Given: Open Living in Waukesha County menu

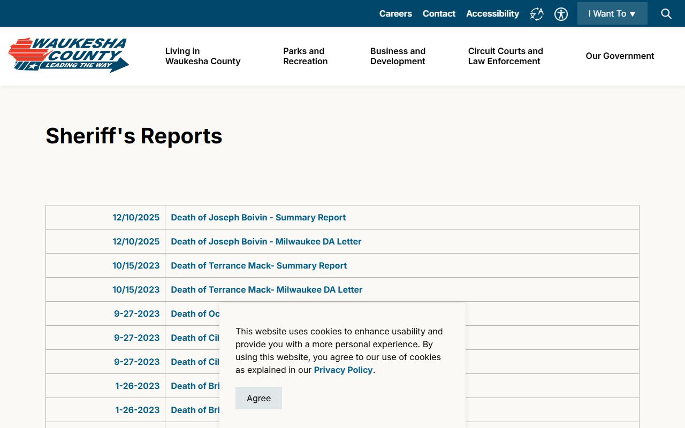Looking at the screenshot, I should click(x=203, y=56).
